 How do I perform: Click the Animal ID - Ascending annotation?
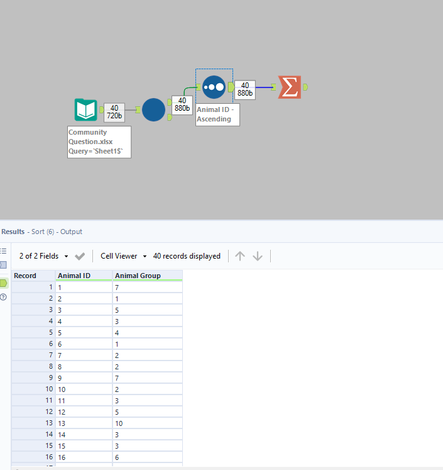pyautogui.click(x=217, y=115)
